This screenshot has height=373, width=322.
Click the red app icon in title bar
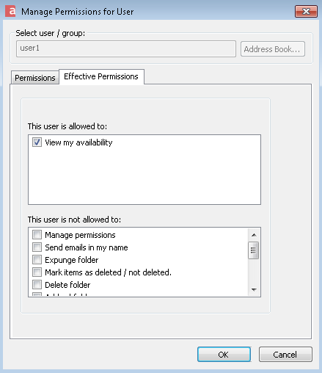10,12
